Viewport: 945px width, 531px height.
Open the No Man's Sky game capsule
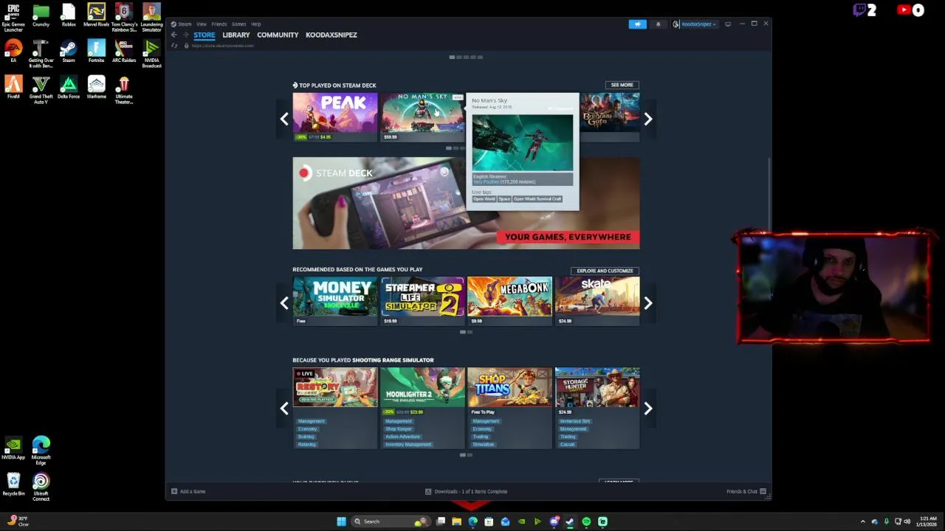pos(422,117)
